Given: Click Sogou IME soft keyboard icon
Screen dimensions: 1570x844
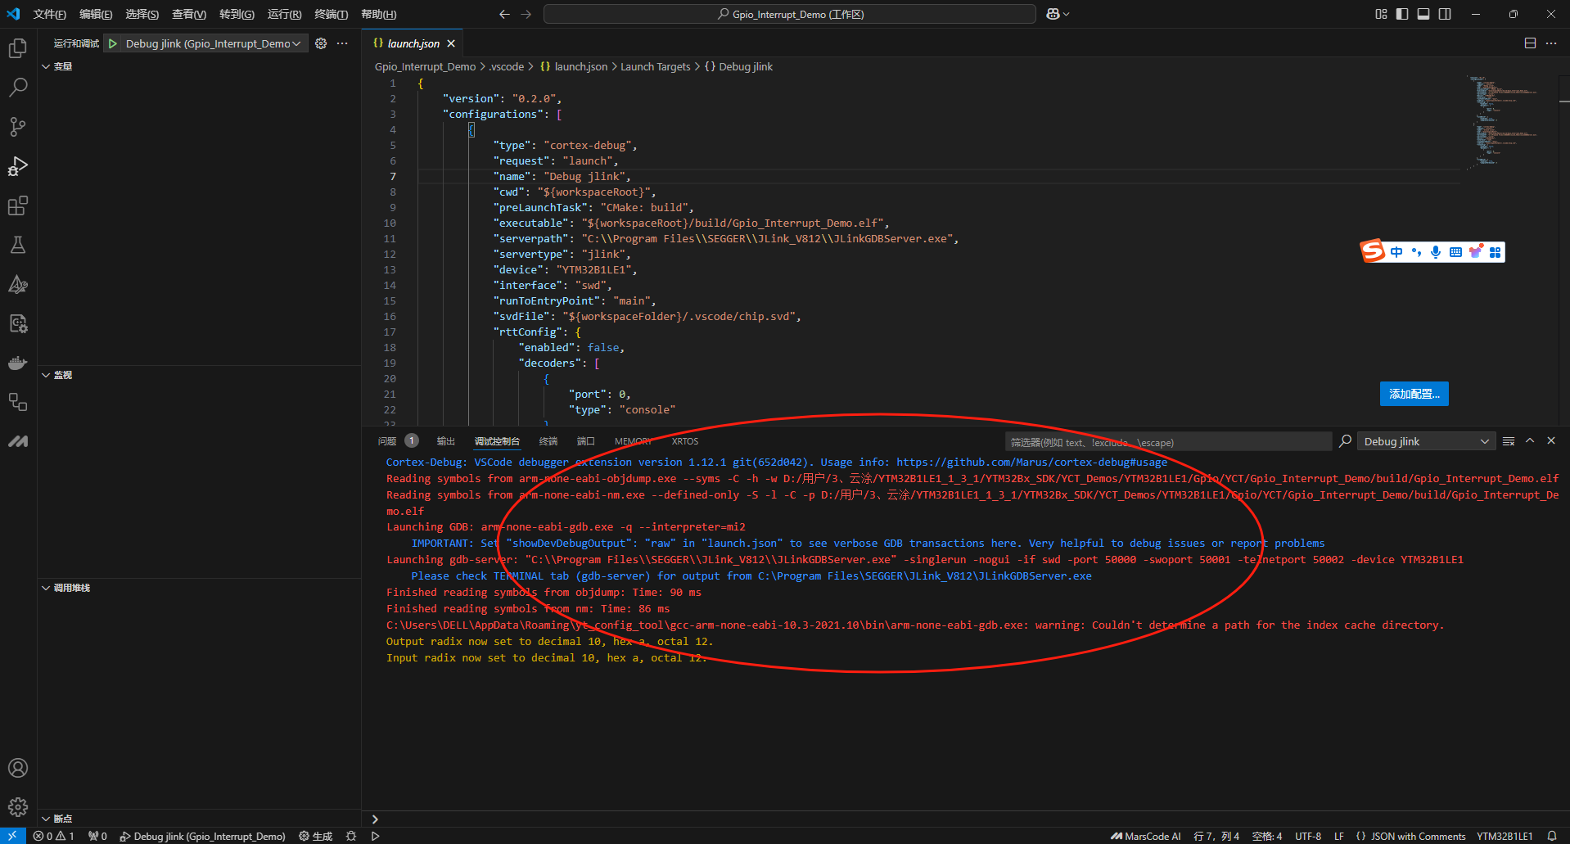Looking at the screenshot, I should (x=1455, y=252).
